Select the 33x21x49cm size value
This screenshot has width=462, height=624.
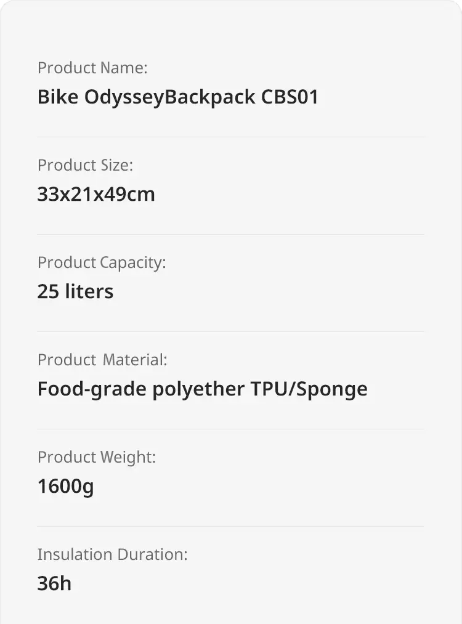click(x=96, y=194)
